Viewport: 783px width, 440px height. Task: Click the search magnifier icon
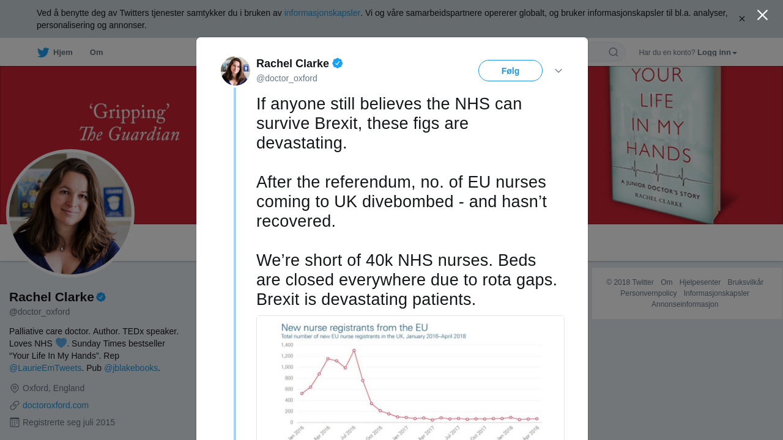(x=613, y=52)
